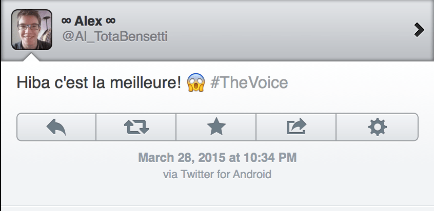Favorite the tweet with the star
This screenshot has height=211, width=434.
point(216,126)
